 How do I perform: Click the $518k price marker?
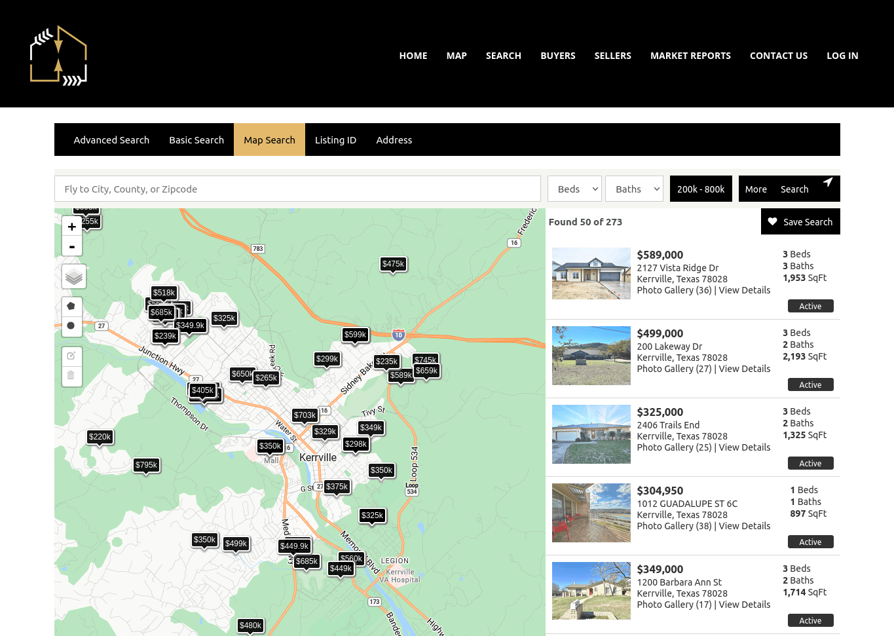(x=164, y=293)
